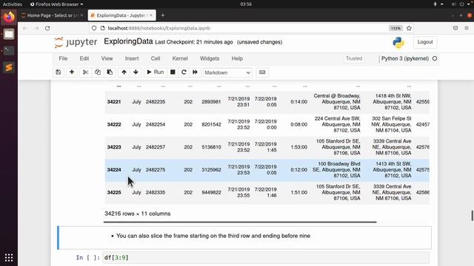Image resolution: width=474 pixels, height=266 pixels.
Task: Open Firefox from the Ubuntu dock
Action: [x=9, y=17]
